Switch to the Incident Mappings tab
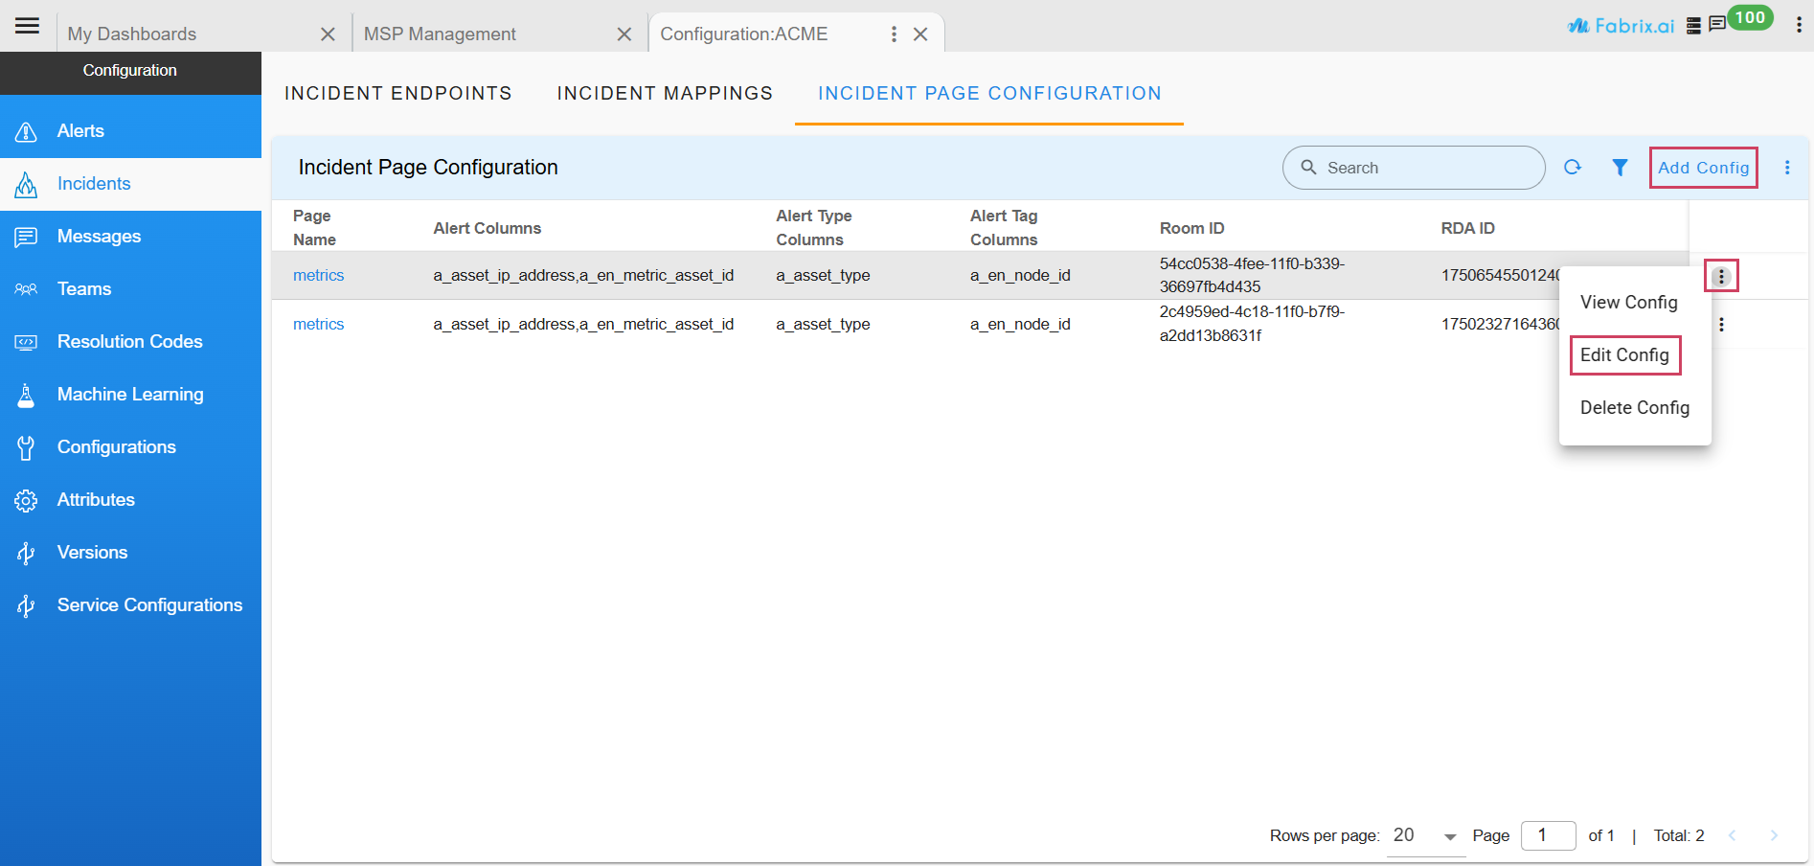Screen dimensions: 1814x866 pyautogui.click(x=665, y=94)
